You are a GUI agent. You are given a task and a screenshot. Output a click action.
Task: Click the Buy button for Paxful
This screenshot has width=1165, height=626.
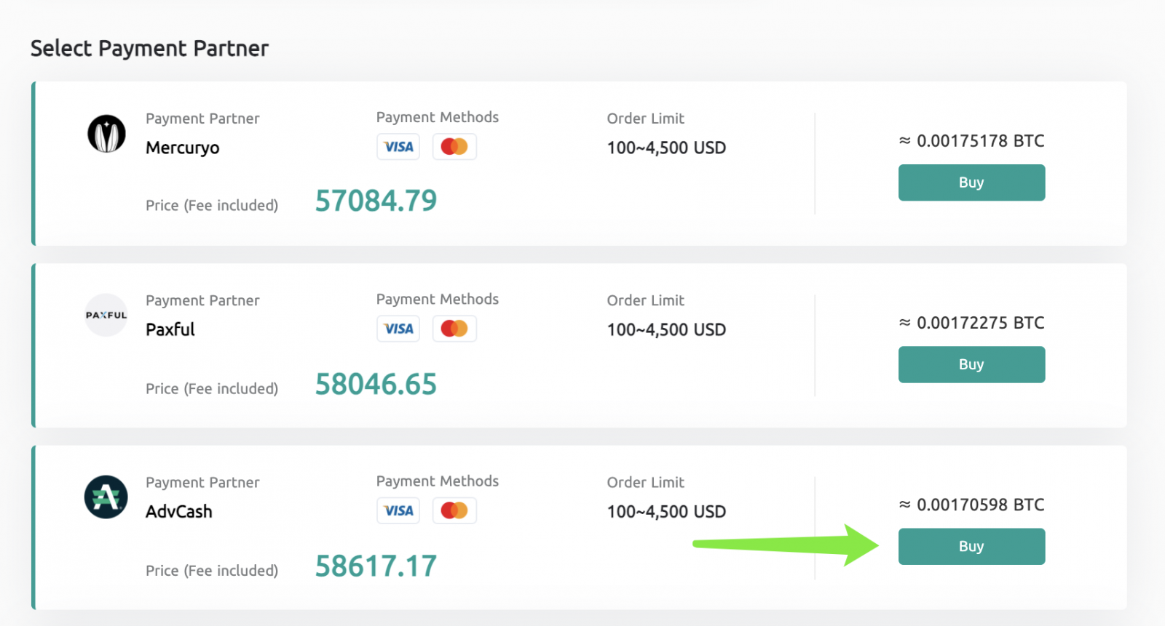pyautogui.click(x=971, y=364)
